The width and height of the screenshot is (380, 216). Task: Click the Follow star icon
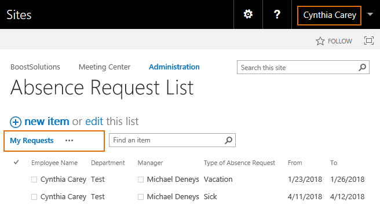point(320,41)
